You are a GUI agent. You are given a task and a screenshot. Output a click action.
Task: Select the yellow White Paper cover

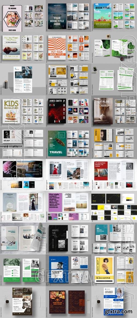103,135
